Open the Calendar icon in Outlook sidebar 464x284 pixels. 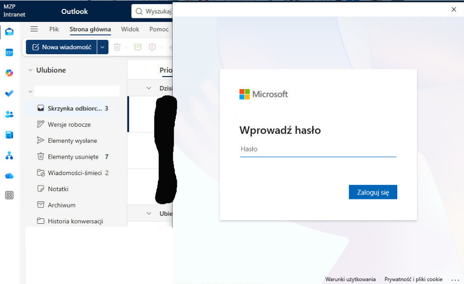[9, 53]
